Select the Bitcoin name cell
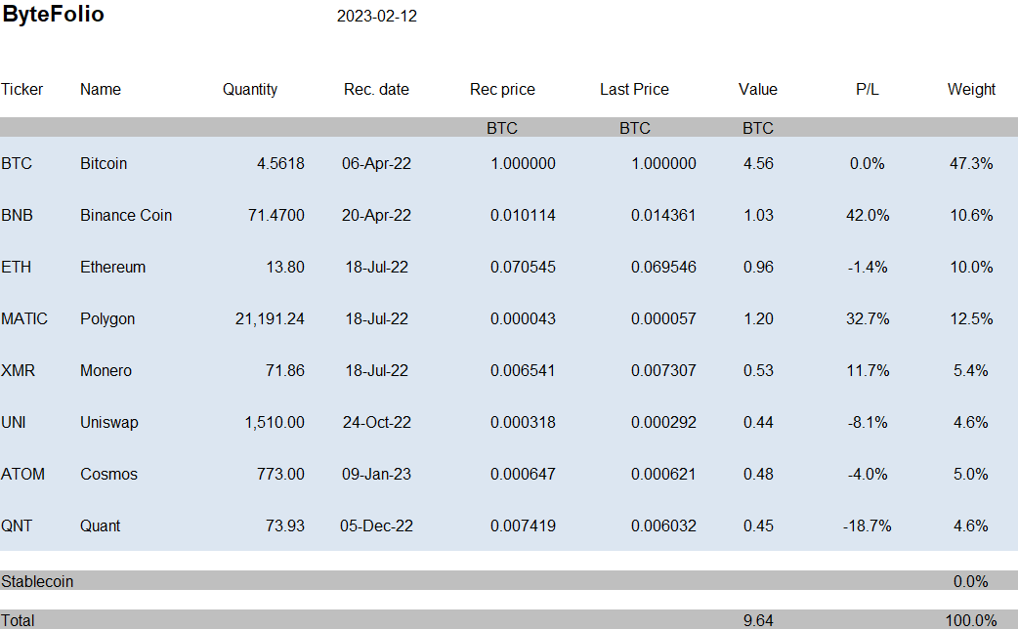Screen dimensions: 1018x630 (x=104, y=163)
